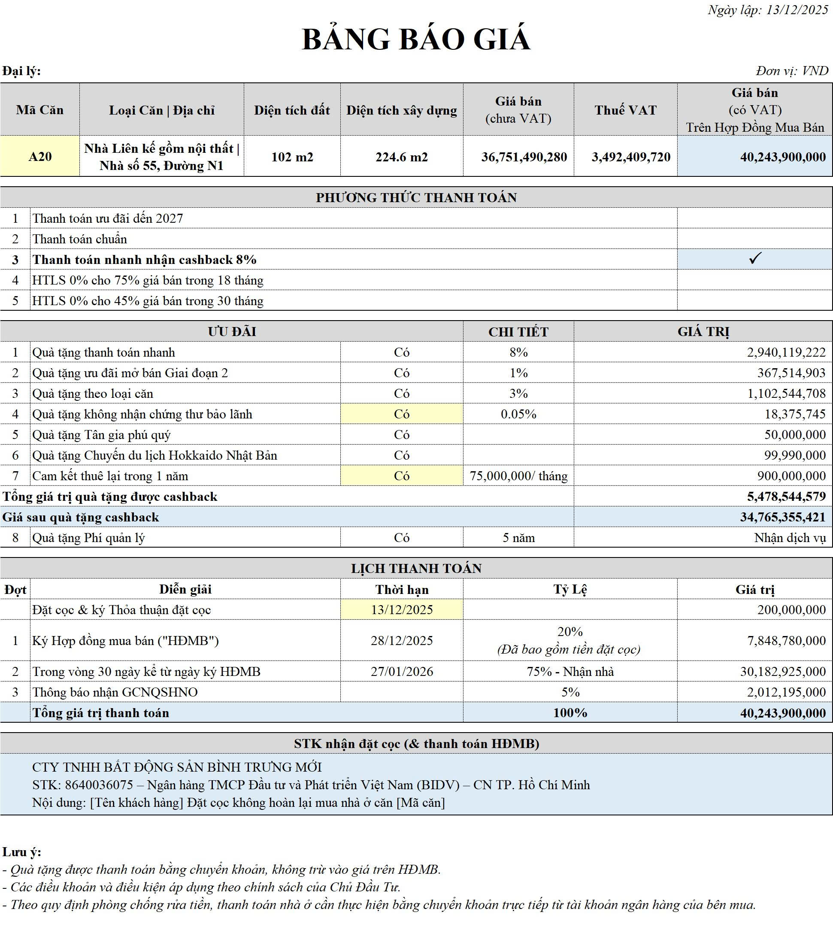Select the checkbox cell for 'Thanh toán ưu đãi đến 2027'
This screenshot has height=930, width=833.
click(754, 218)
